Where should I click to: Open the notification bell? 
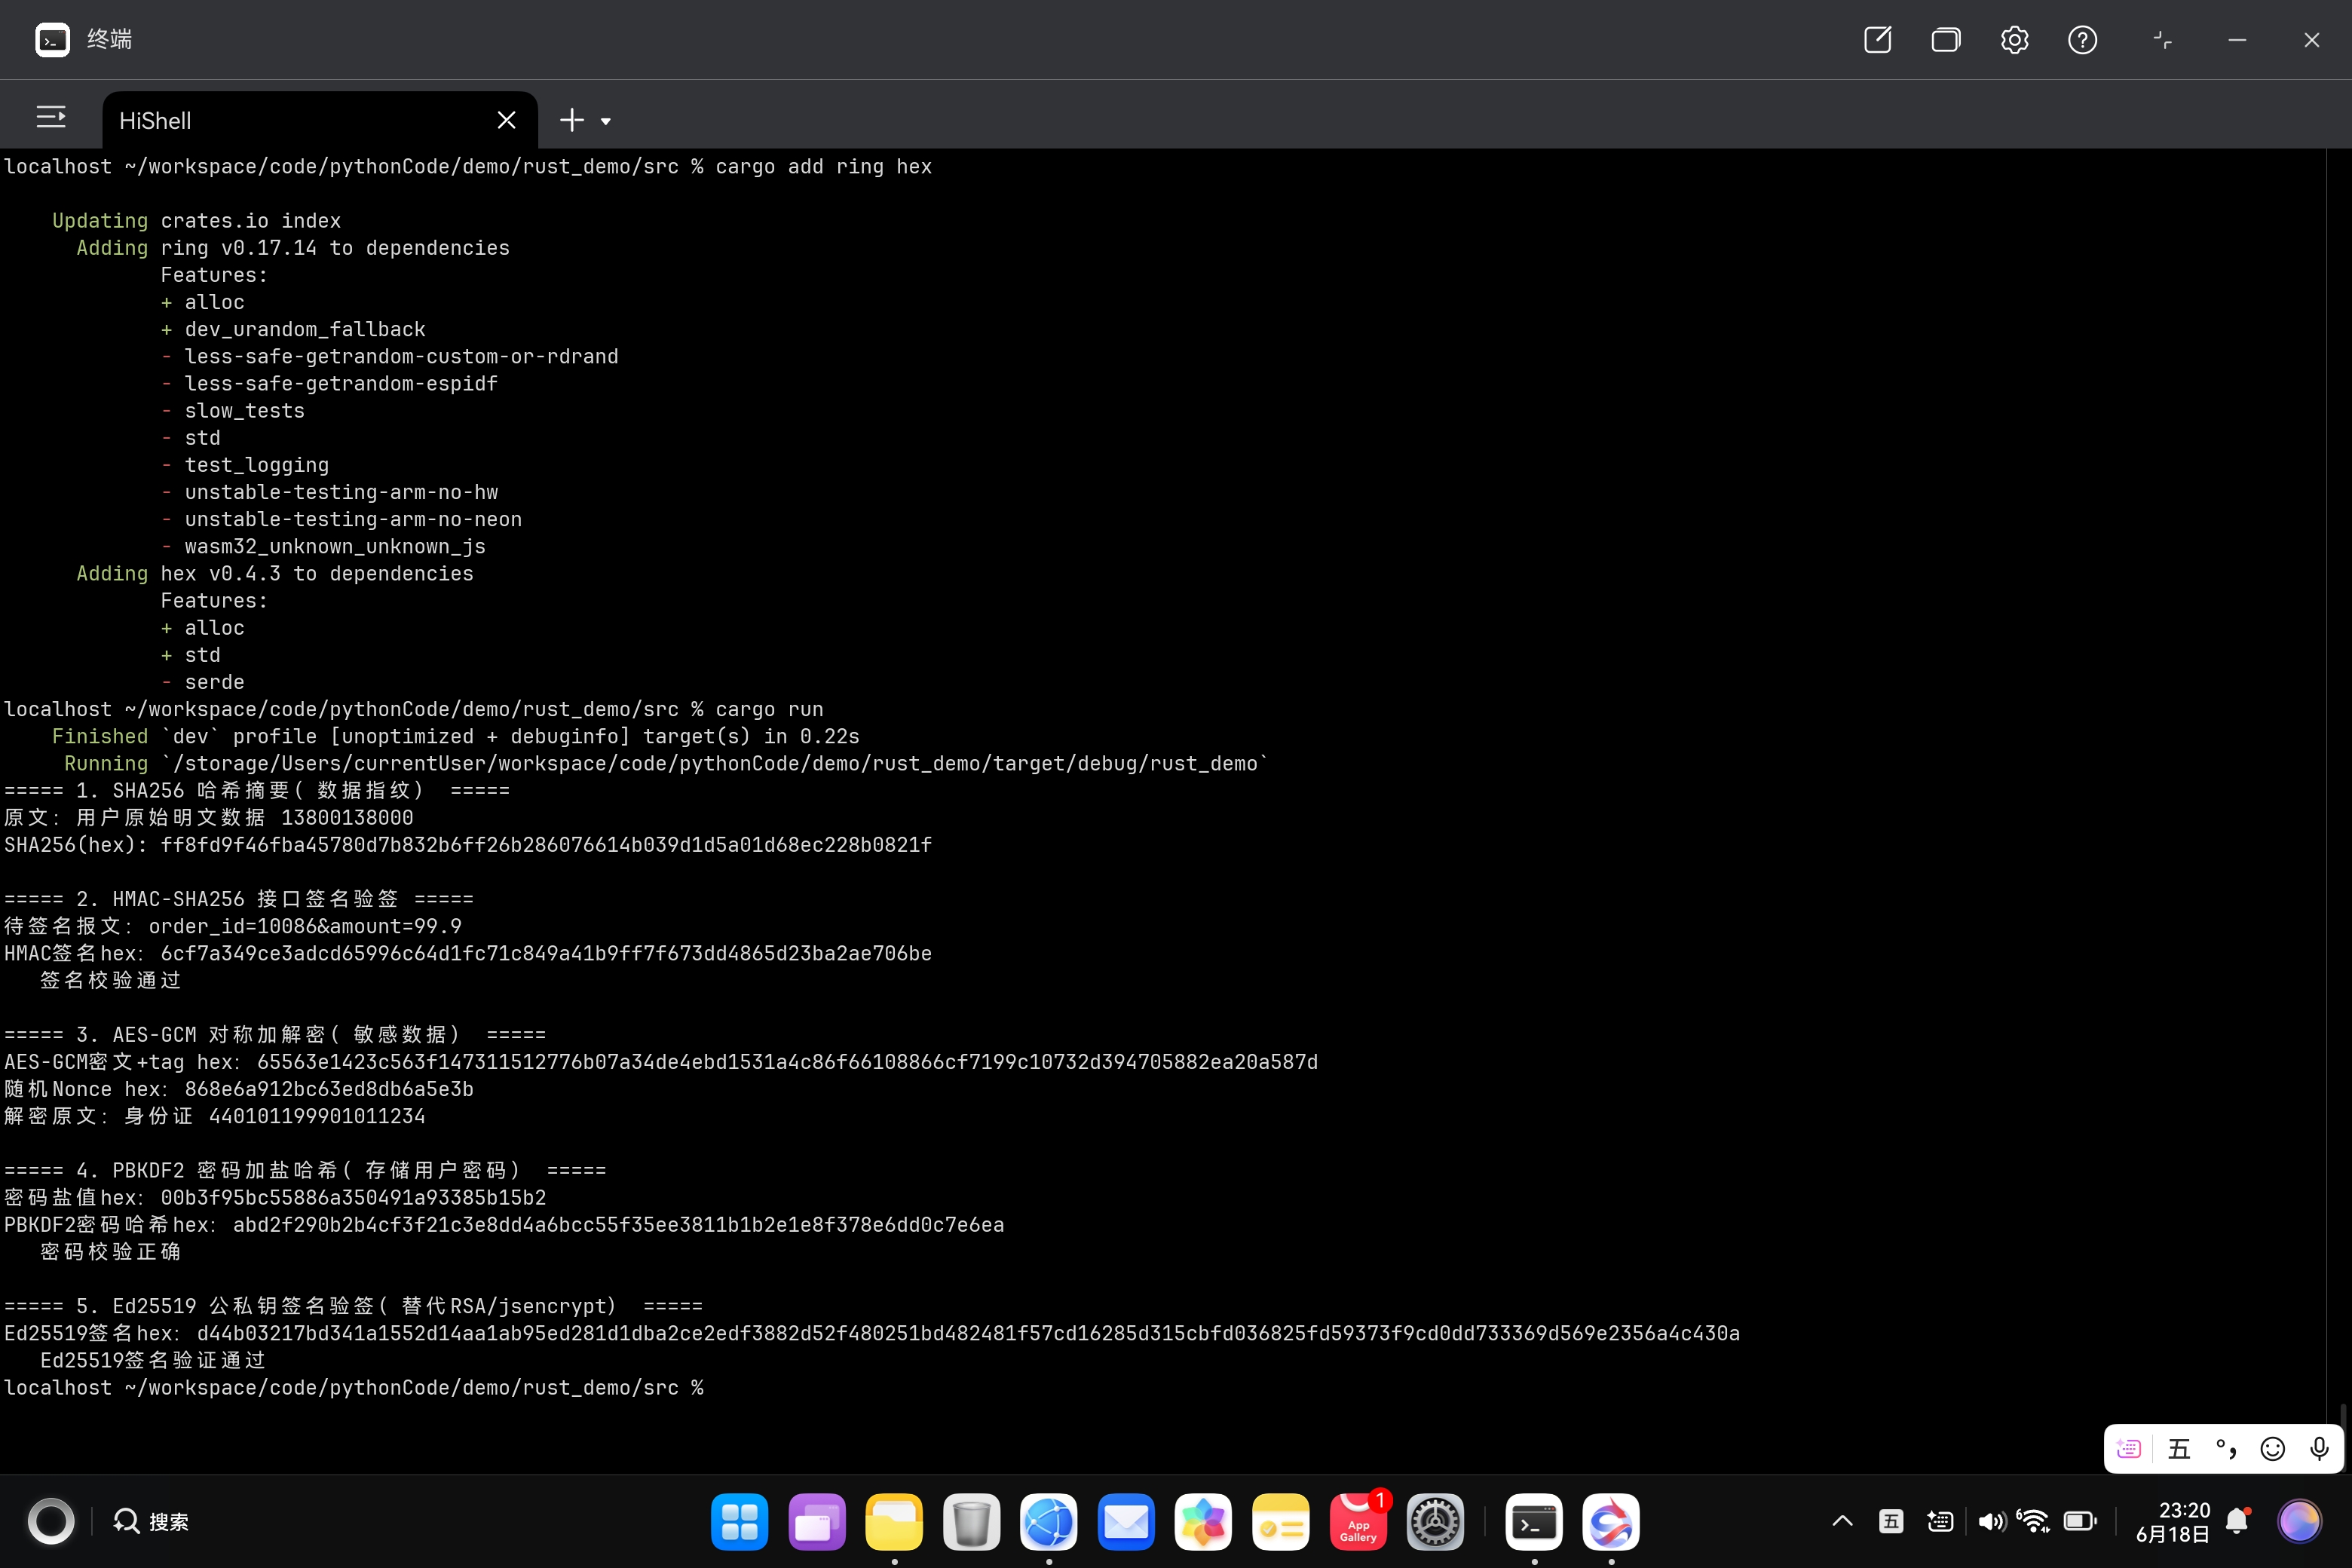tap(2238, 1521)
